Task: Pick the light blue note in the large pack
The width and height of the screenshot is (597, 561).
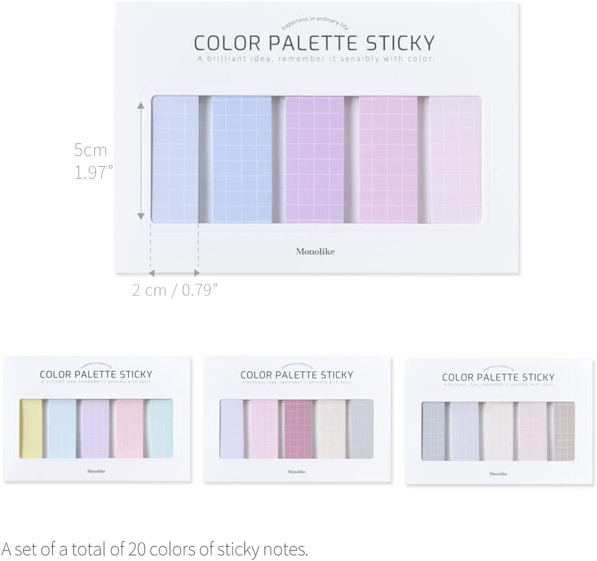Action: (241, 158)
